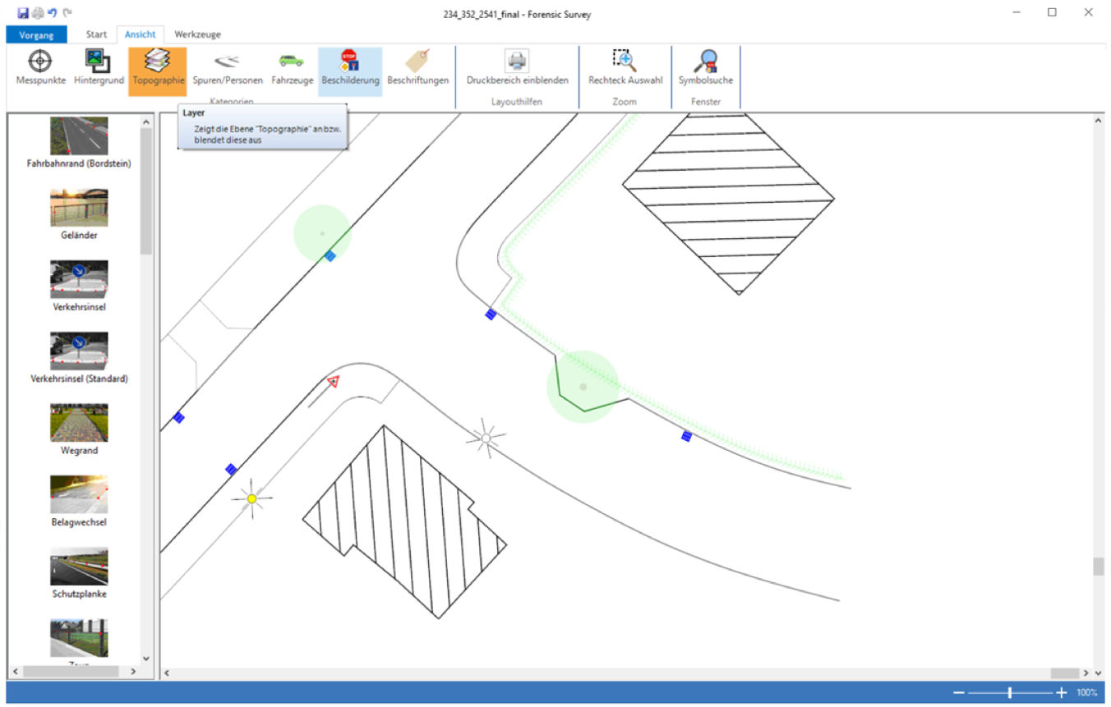
Task: Switch to the Werkzeuge ribbon tab
Action: (x=197, y=34)
